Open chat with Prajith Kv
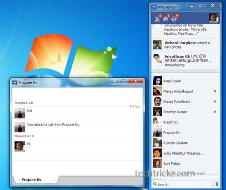Viewport: 226px width, 190px height. [x=185, y=122]
